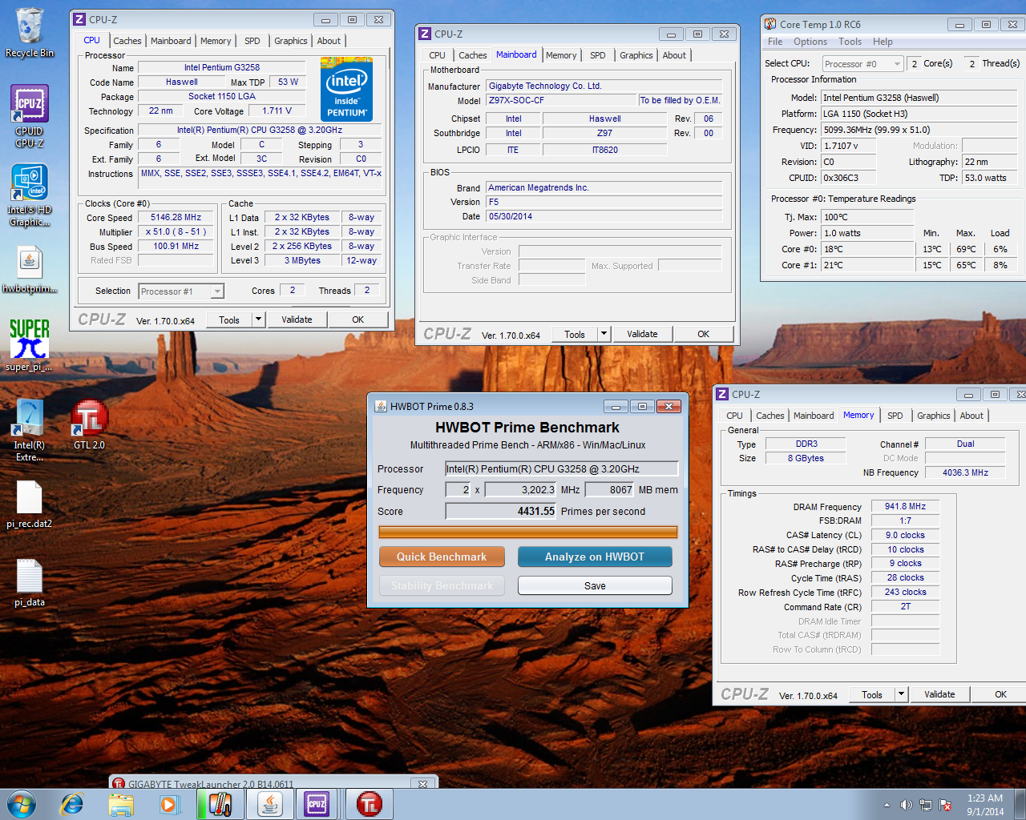Click the HWBOT Prime benchmark progress bar
Screen dimensions: 1026x820
[x=528, y=532]
